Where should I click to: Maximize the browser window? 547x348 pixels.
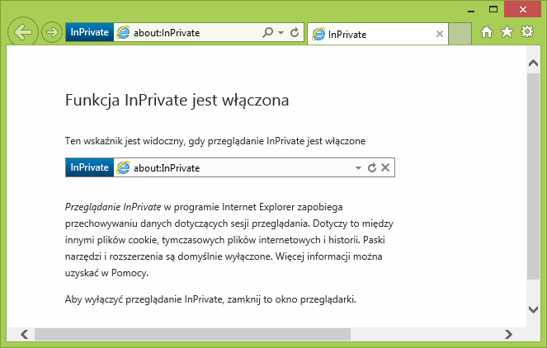click(x=493, y=10)
